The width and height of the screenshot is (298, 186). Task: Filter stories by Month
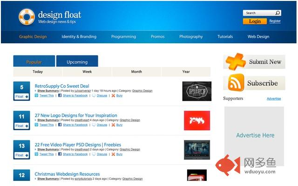[x=136, y=72]
